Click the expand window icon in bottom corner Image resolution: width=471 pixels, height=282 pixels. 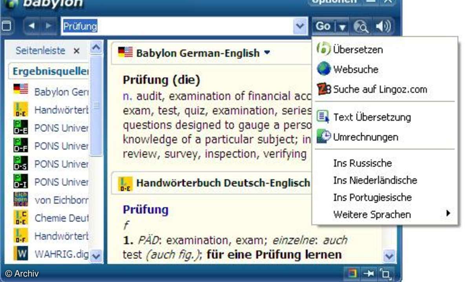(386, 274)
